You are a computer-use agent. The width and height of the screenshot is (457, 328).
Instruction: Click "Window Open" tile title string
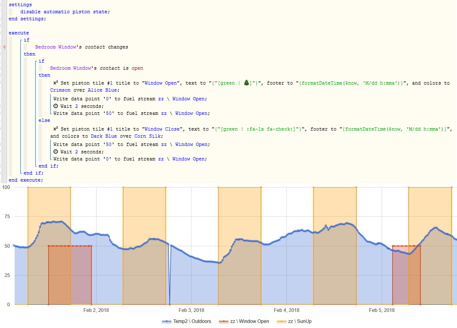(161, 83)
